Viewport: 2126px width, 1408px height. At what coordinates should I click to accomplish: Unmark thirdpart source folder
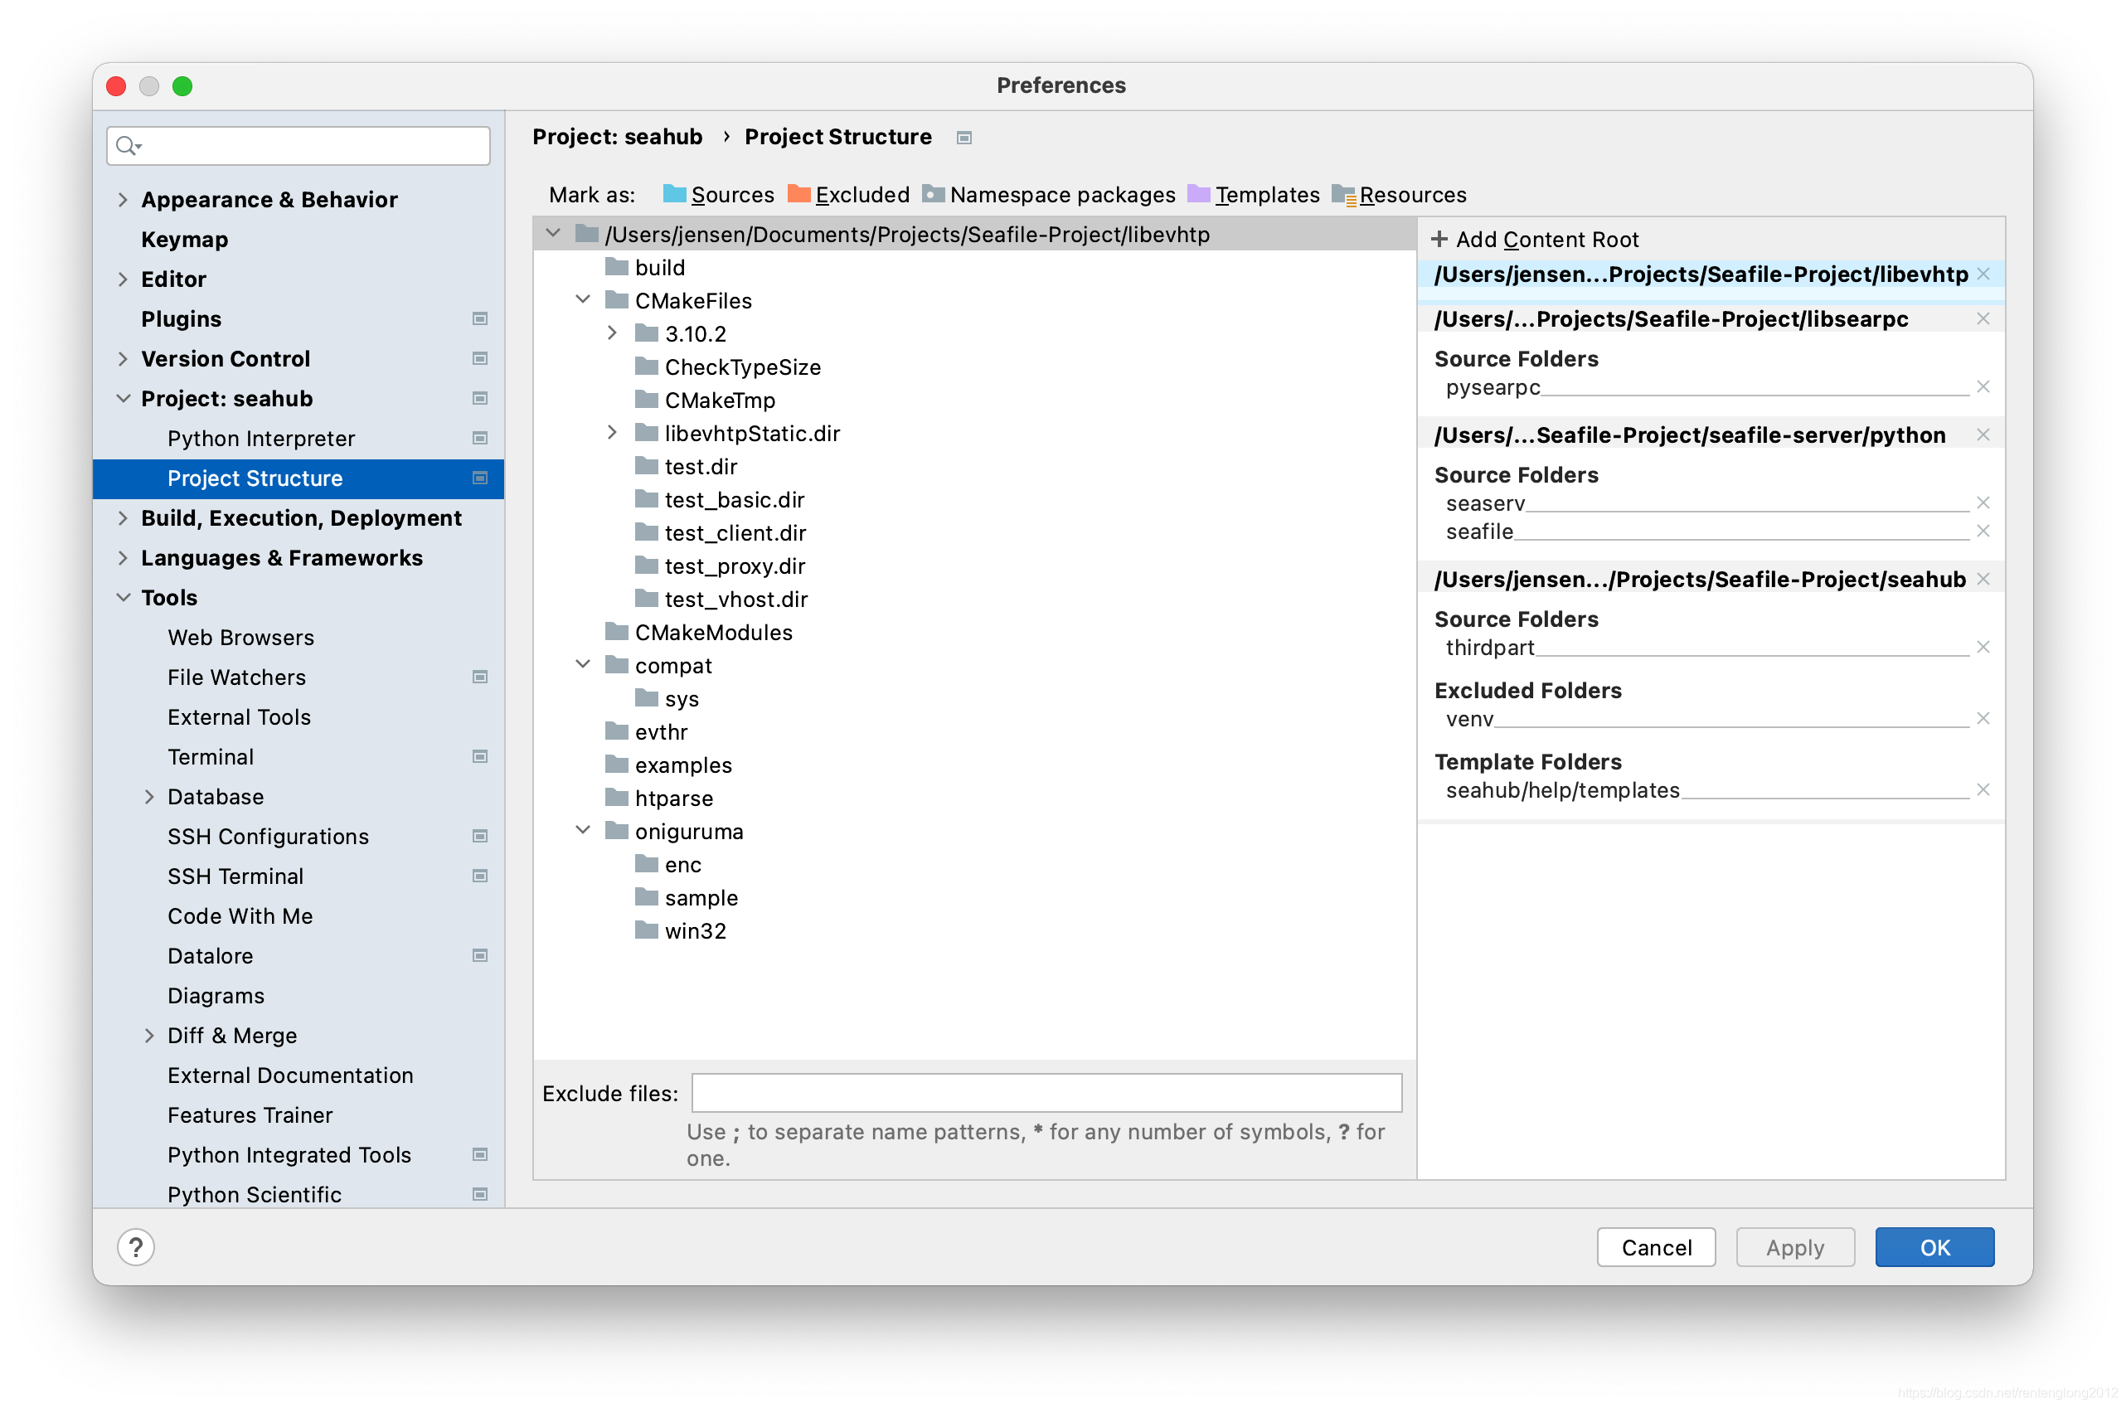[1983, 648]
